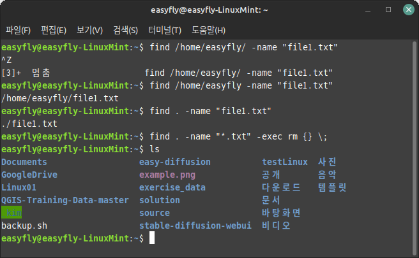
Task: Click the ./file1.txt output line
Action: 29,124
